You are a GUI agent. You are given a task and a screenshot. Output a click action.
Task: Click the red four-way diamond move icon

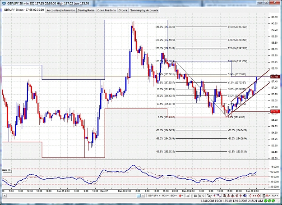click(258, 196)
